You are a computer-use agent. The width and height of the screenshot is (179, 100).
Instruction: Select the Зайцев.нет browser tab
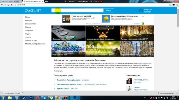point(33,1)
